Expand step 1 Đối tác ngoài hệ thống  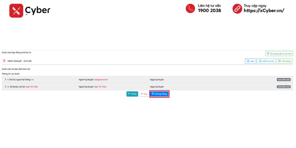click(6, 80)
